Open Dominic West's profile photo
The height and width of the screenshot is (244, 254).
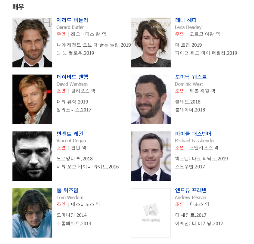(151, 99)
